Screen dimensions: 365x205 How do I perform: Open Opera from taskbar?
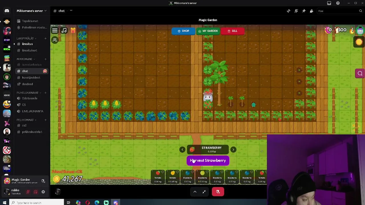pos(88,203)
